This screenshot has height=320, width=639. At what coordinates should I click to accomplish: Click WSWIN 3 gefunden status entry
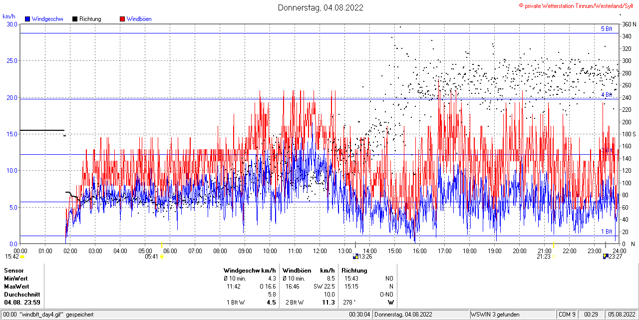coord(495,315)
